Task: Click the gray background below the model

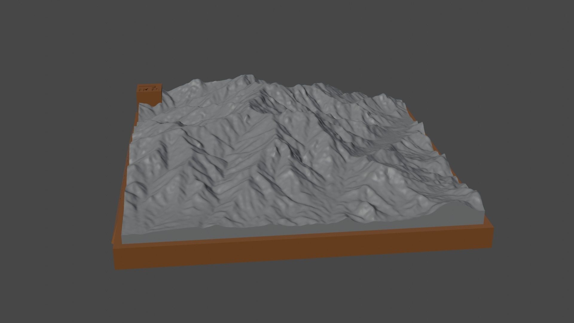Action: pyautogui.click(x=287, y=299)
